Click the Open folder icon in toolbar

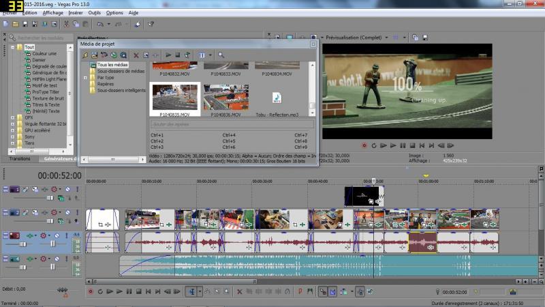coord(16,24)
